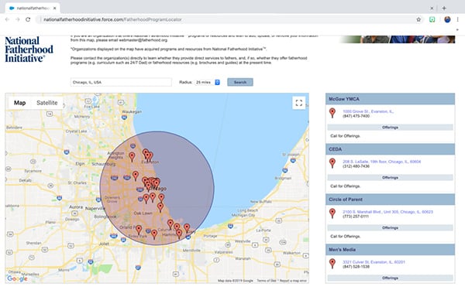Open the 3321 Culver St, Evanston address link

click(374, 262)
